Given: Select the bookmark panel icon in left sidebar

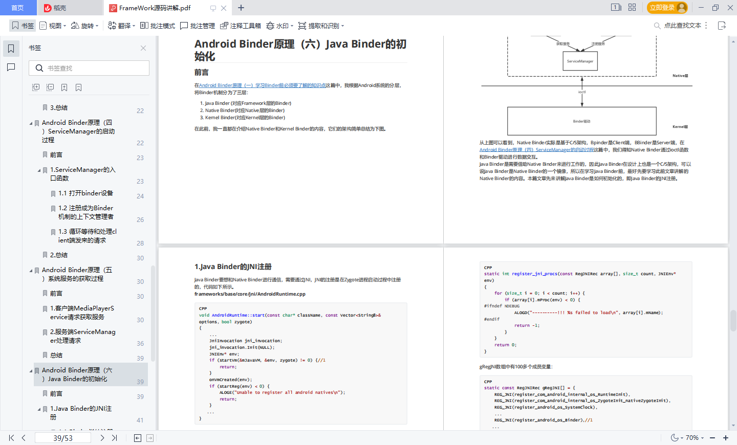Looking at the screenshot, I should pos(11,49).
